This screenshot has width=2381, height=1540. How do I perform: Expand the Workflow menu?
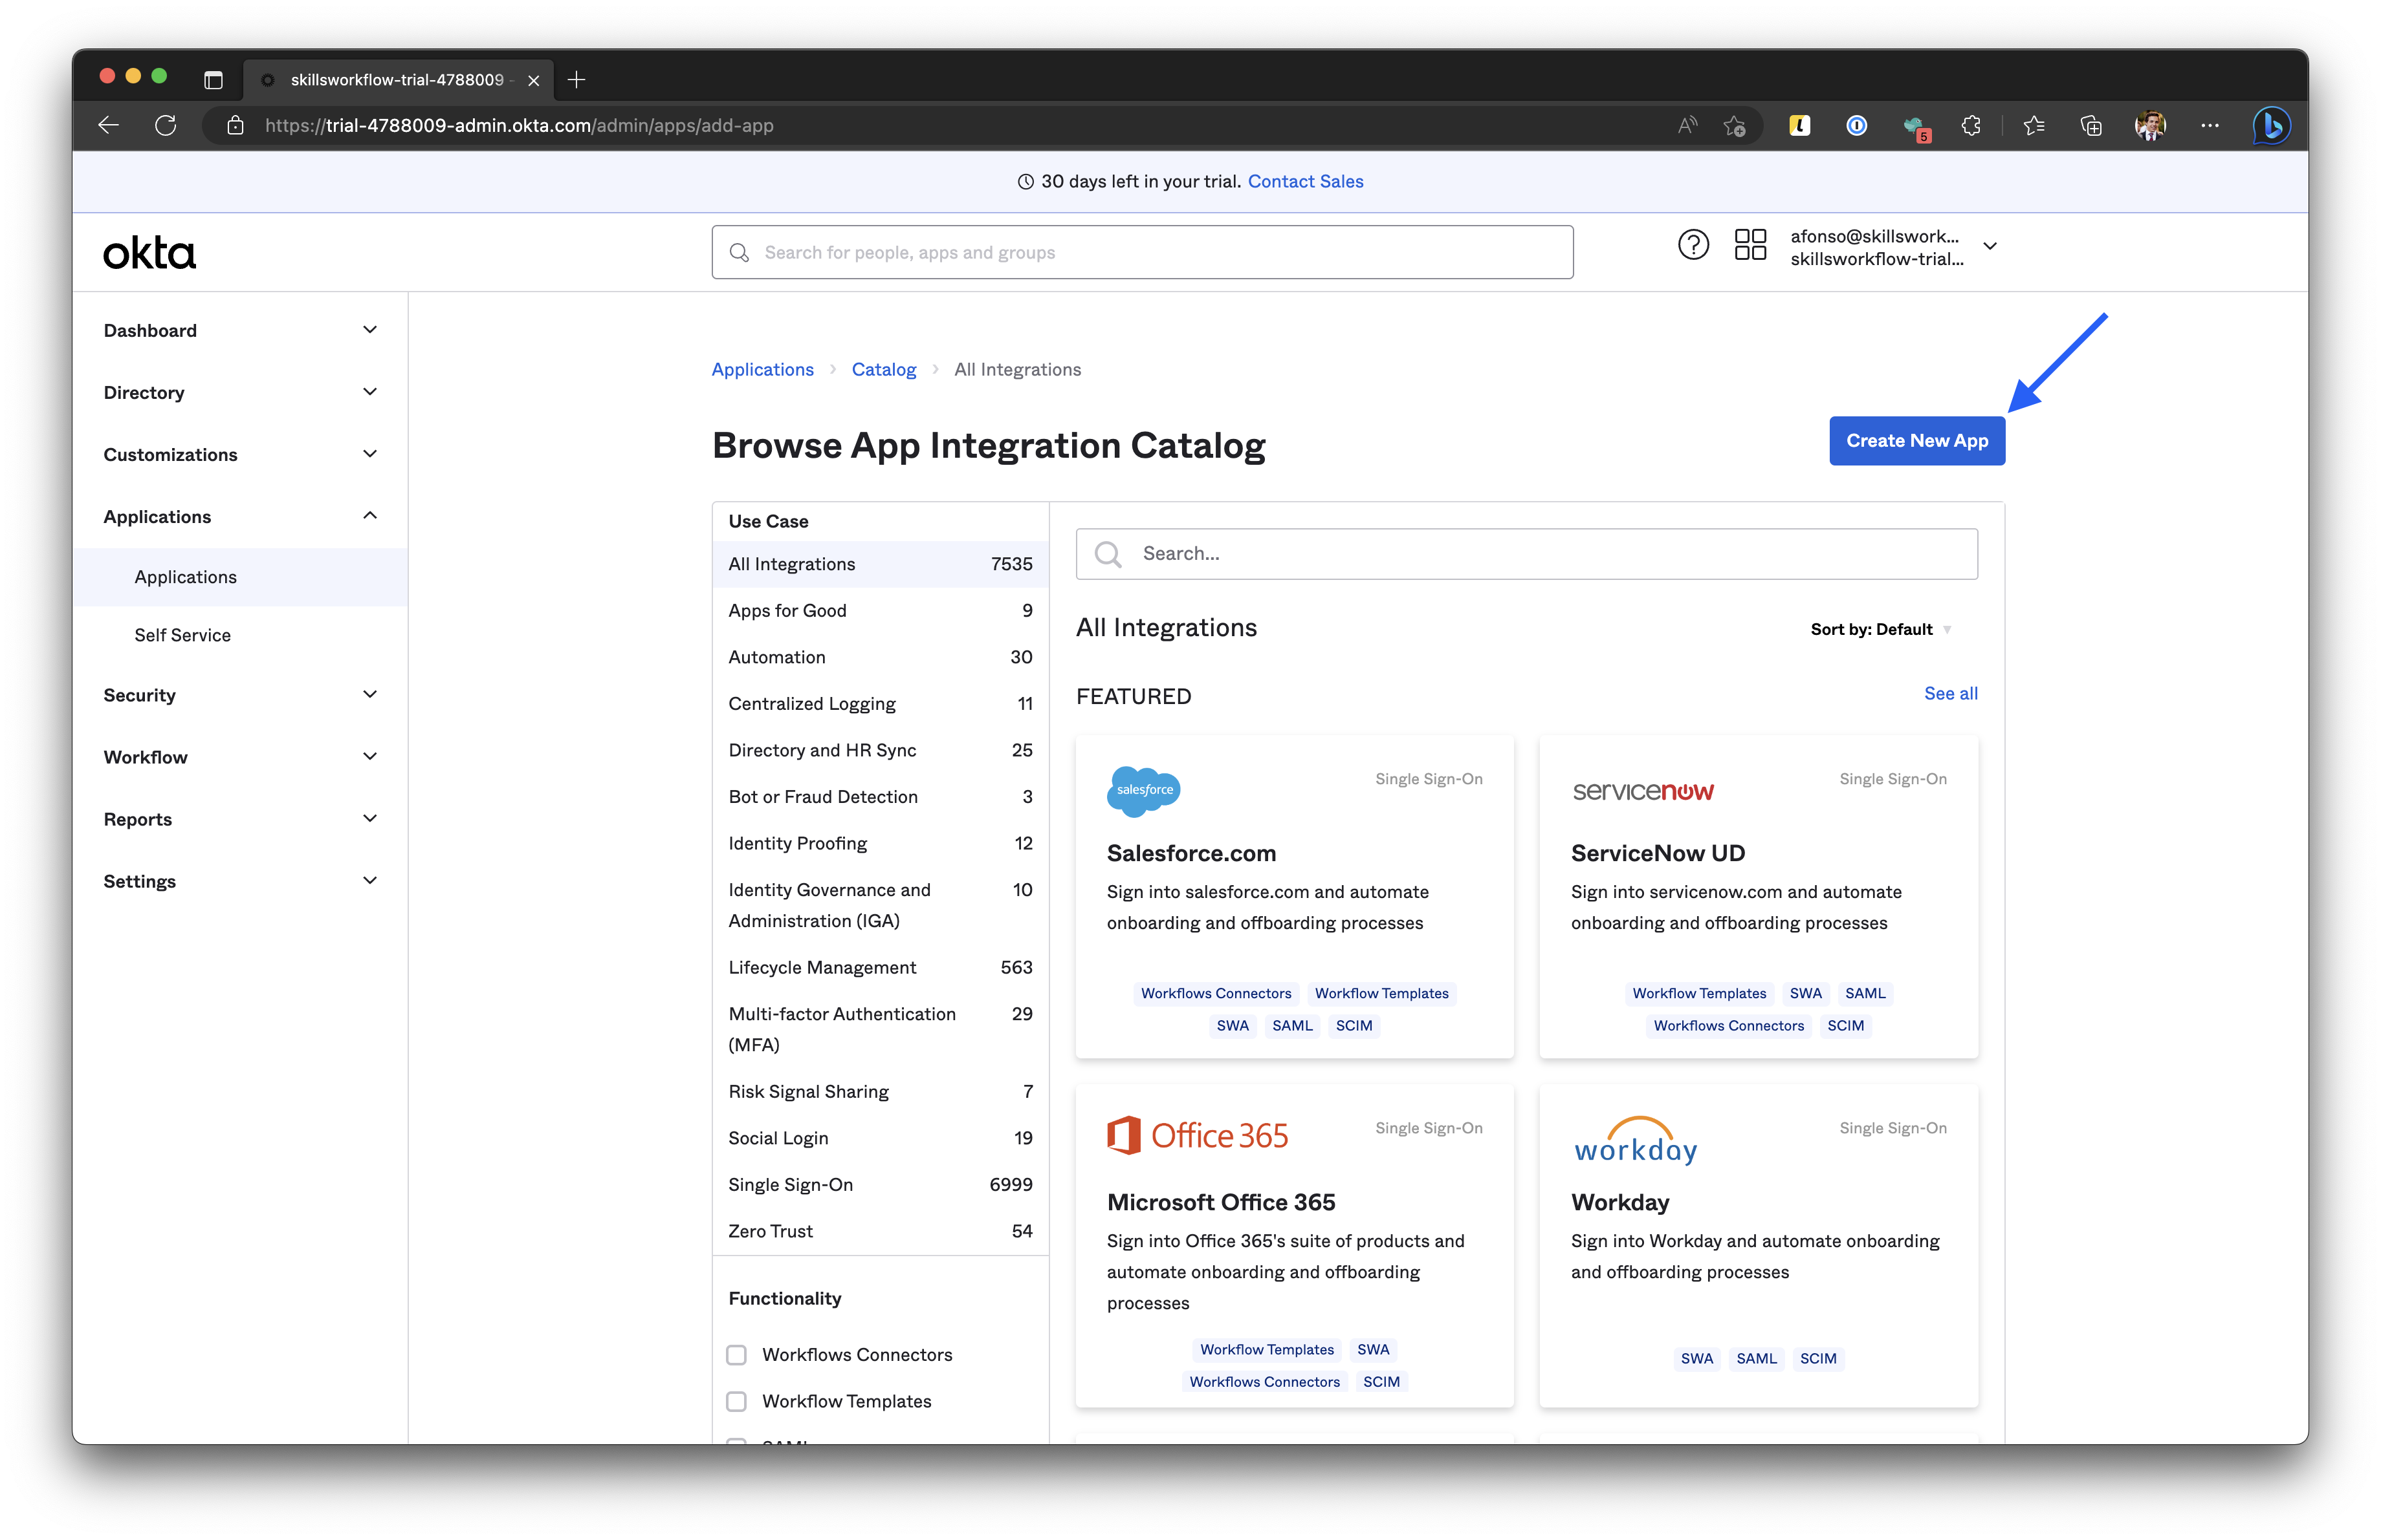click(x=240, y=758)
